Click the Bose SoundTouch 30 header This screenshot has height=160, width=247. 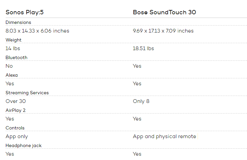(164, 12)
